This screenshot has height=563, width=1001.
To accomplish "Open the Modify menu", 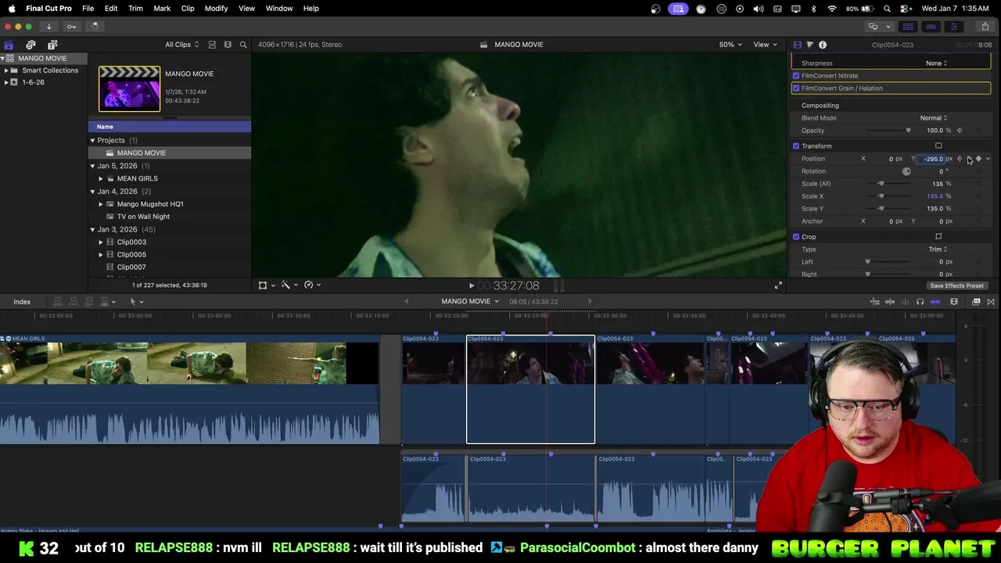I will (216, 9).
